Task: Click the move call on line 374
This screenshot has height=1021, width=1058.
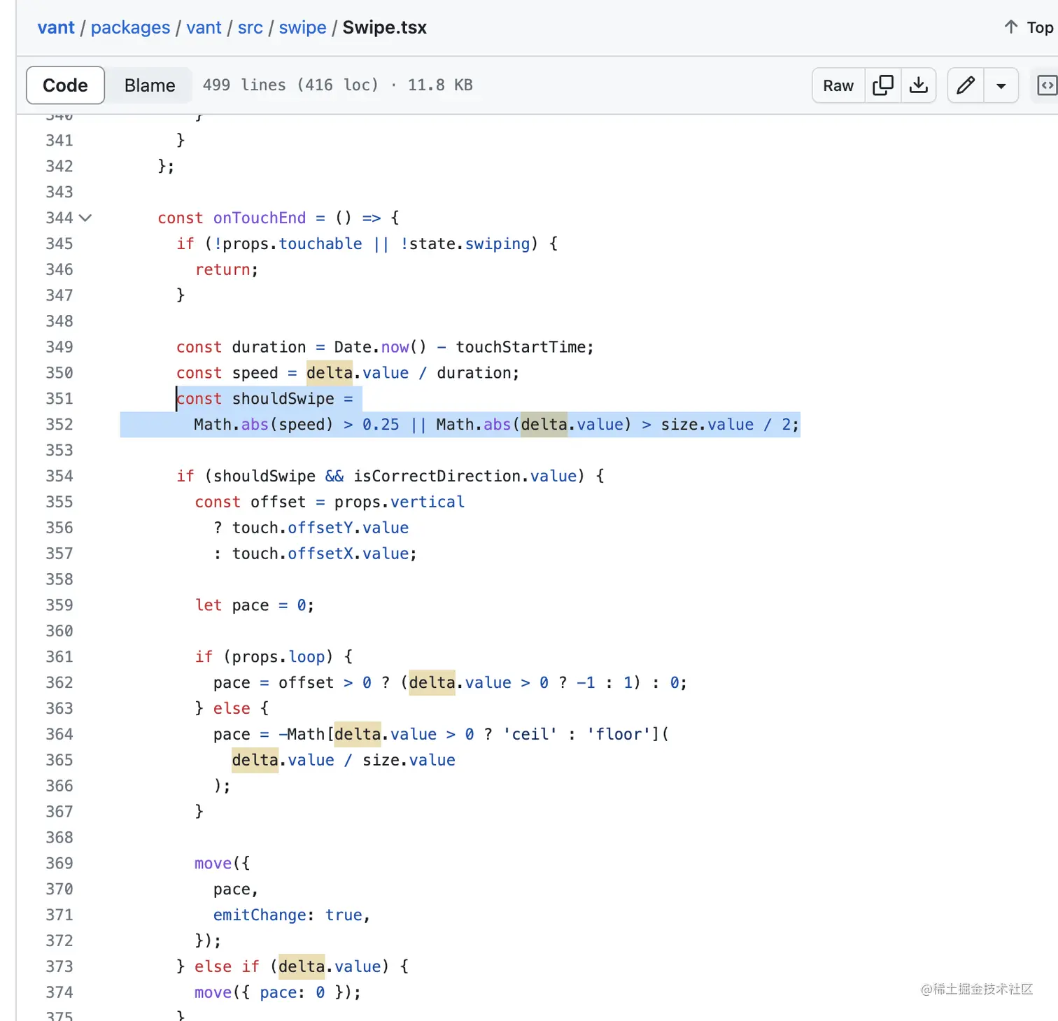Action: pyautogui.click(x=213, y=992)
